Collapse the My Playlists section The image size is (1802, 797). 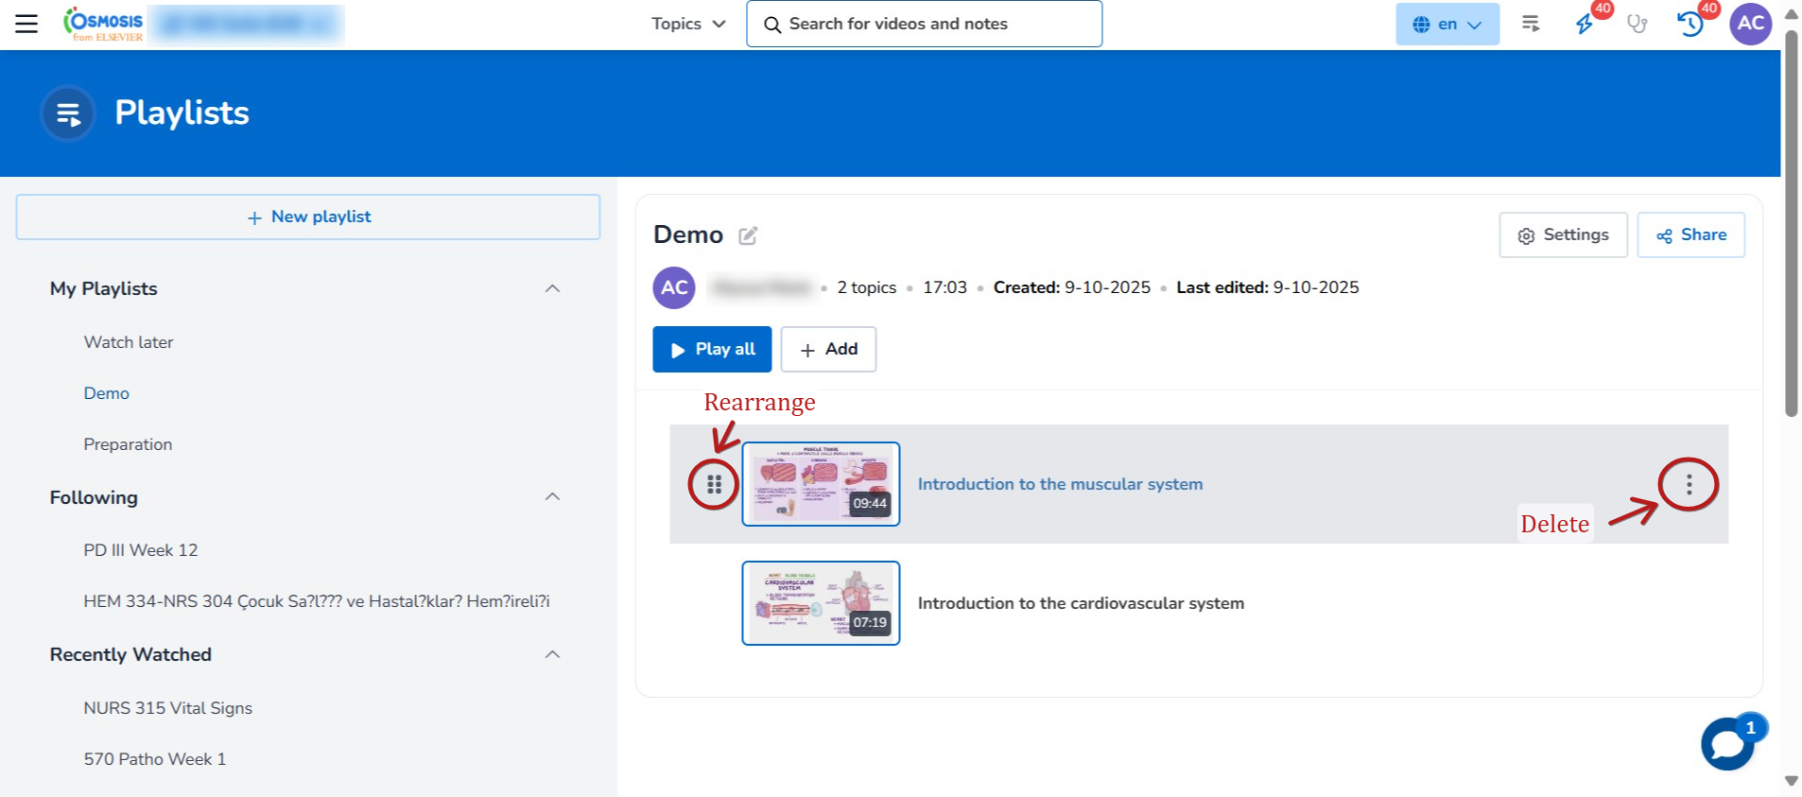coord(553,288)
